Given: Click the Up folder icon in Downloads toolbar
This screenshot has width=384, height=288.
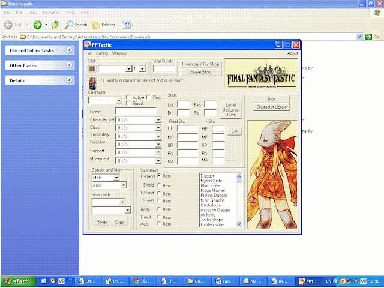Looking at the screenshot, I should [56, 25].
